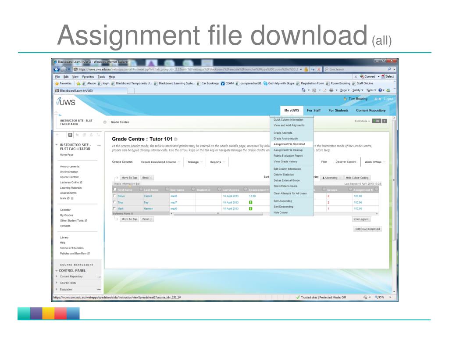Toggle Edit Mode ON switch
This screenshot has height=337, width=449.
(376, 121)
